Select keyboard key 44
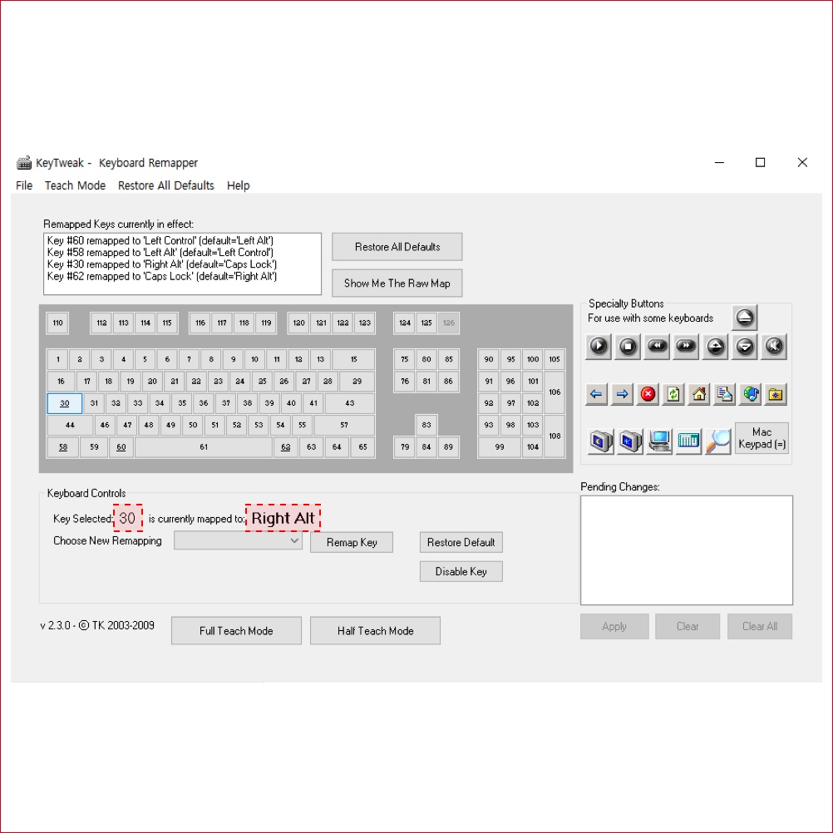Viewport: 833px width, 833px height. (x=70, y=425)
